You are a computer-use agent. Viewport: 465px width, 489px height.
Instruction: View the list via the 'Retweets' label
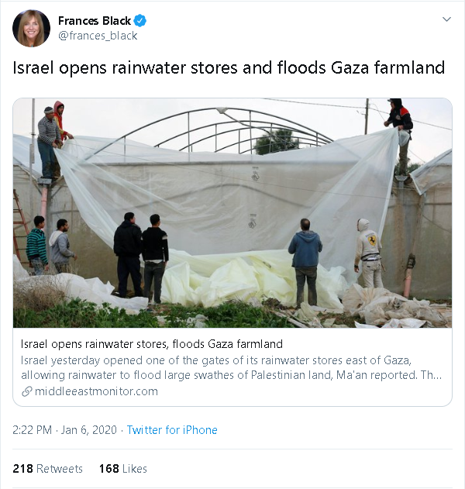59,469
